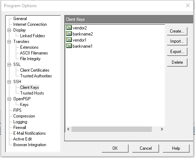Click the Delete key button
This screenshot has width=195, height=158.
point(177,62)
